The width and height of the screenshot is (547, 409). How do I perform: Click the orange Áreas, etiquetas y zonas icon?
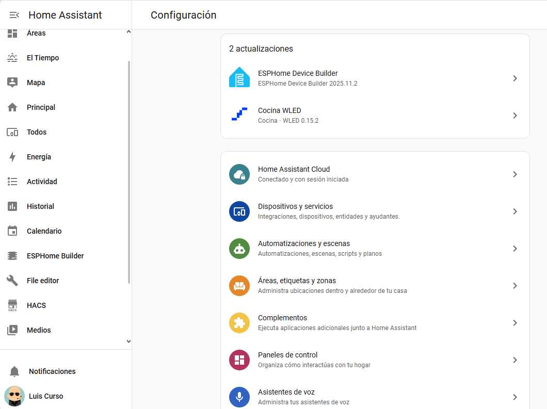[239, 286]
